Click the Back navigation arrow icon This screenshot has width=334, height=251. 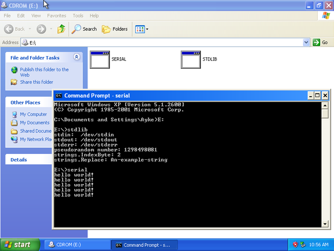[8, 29]
